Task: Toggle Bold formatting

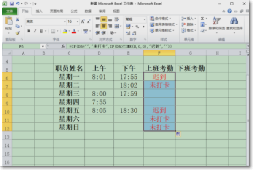Action: click(x=29, y=31)
